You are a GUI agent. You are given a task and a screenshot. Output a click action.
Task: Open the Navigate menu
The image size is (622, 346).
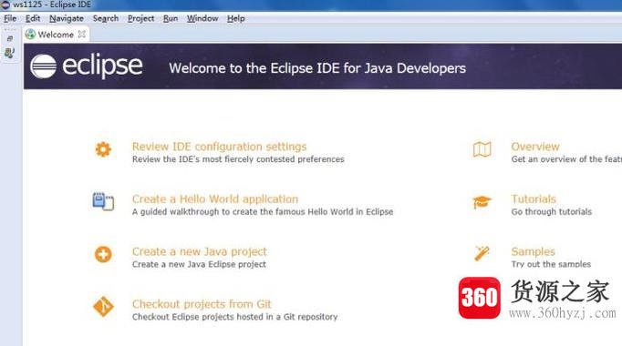(x=67, y=18)
